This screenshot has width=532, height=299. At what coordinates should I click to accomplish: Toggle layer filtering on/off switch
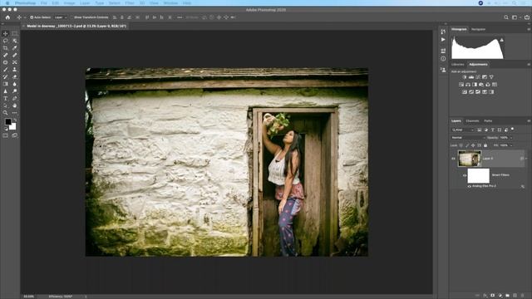click(x=513, y=130)
